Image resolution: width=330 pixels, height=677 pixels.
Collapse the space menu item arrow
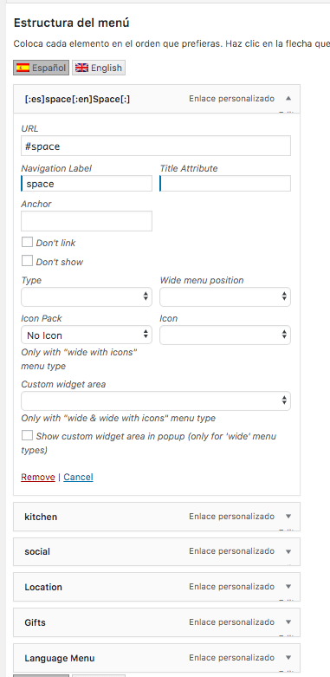(288, 99)
